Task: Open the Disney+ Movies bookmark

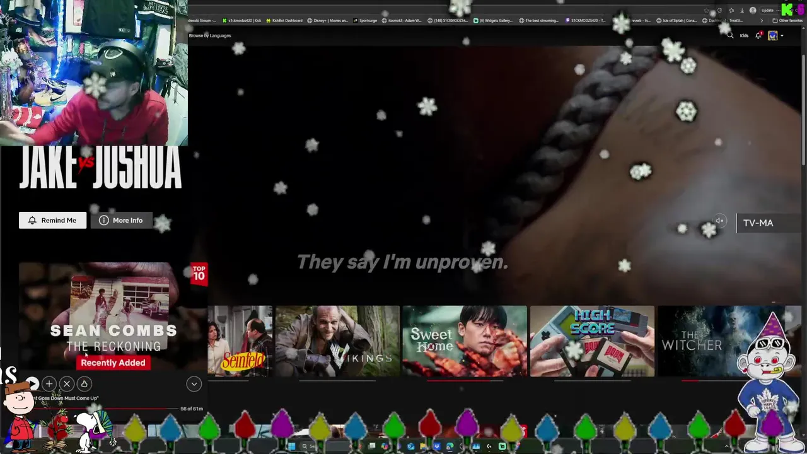Action: point(327,20)
